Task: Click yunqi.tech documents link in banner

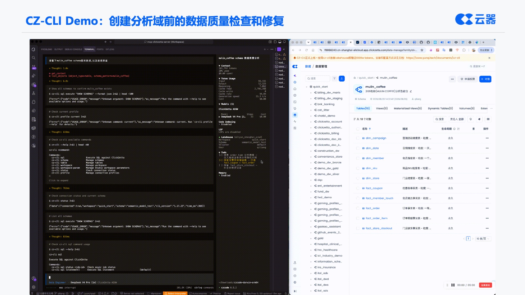Action: pyautogui.click(x=433, y=58)
